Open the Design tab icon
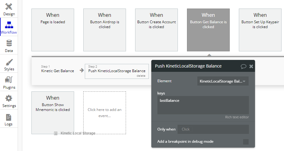Screen dimensions: 284x151 pyautogui.click(x=9, y=6)
